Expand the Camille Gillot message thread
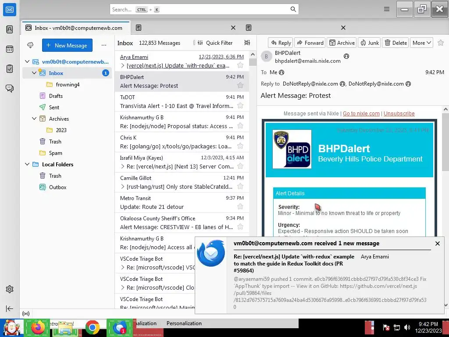This screenshot has height=337, width=449. coord(123,186)
